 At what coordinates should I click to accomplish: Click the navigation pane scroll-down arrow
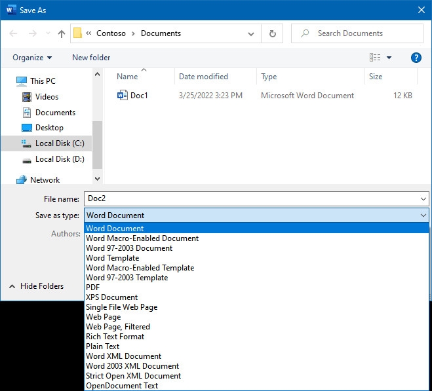pos(97,179)
